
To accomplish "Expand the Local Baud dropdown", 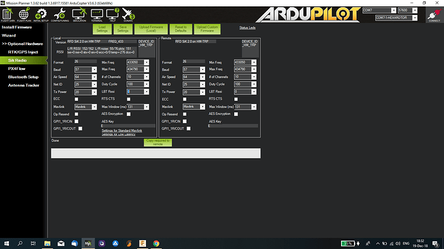I will [95, 70].
